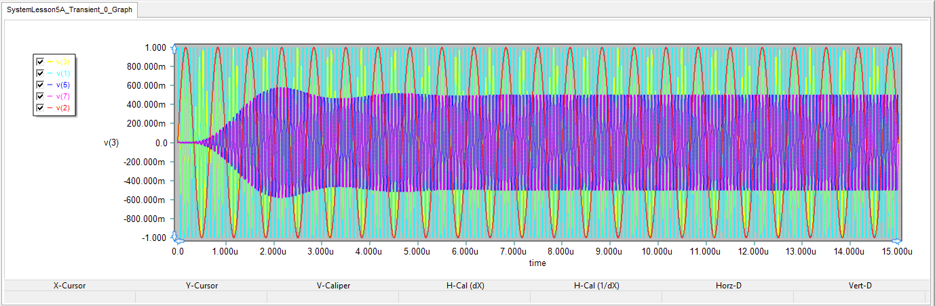Click the bottom-left axis origin cursor marker
The width and height of the screenshot is (935, 306).
click(x=175, y=238)
